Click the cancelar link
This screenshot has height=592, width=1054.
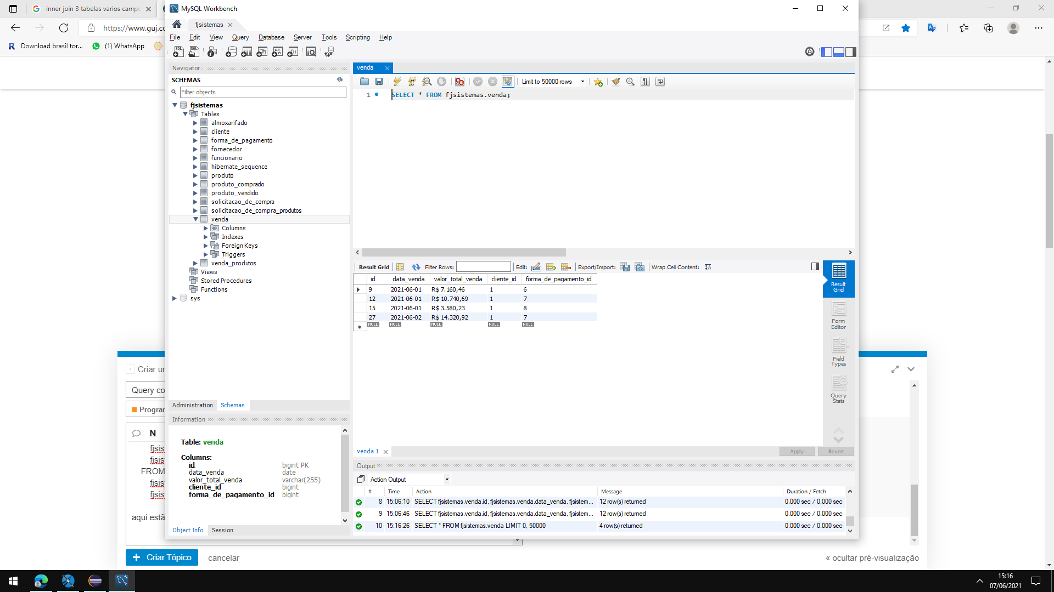pos(223,558)
